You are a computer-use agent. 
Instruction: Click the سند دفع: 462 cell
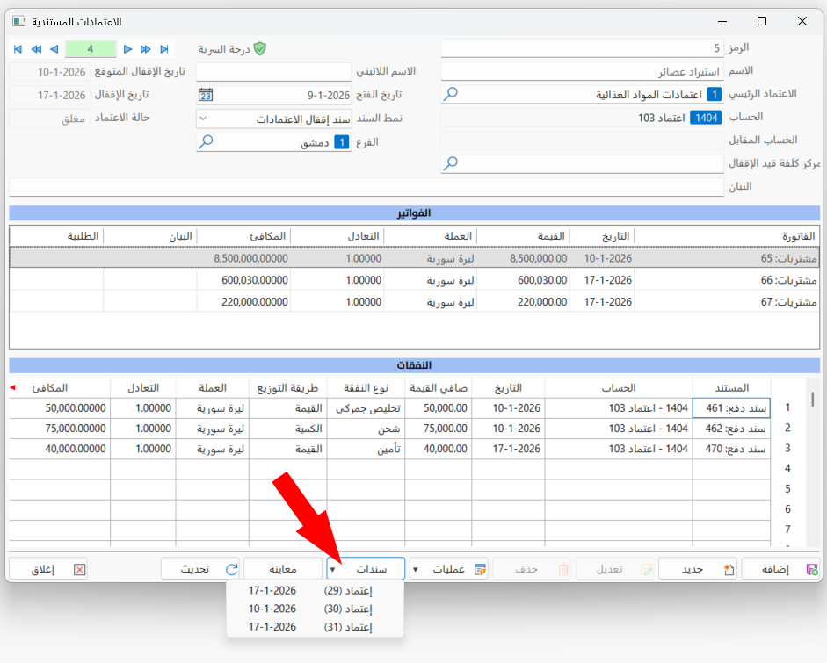pos(731,429)
